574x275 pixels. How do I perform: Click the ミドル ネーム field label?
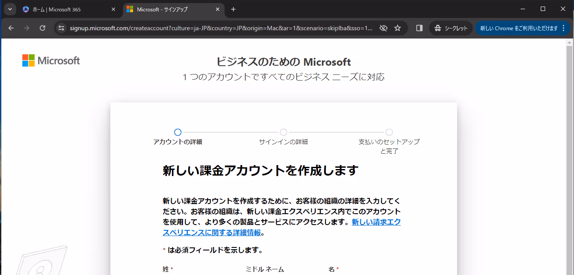click(x=265, y=269)
